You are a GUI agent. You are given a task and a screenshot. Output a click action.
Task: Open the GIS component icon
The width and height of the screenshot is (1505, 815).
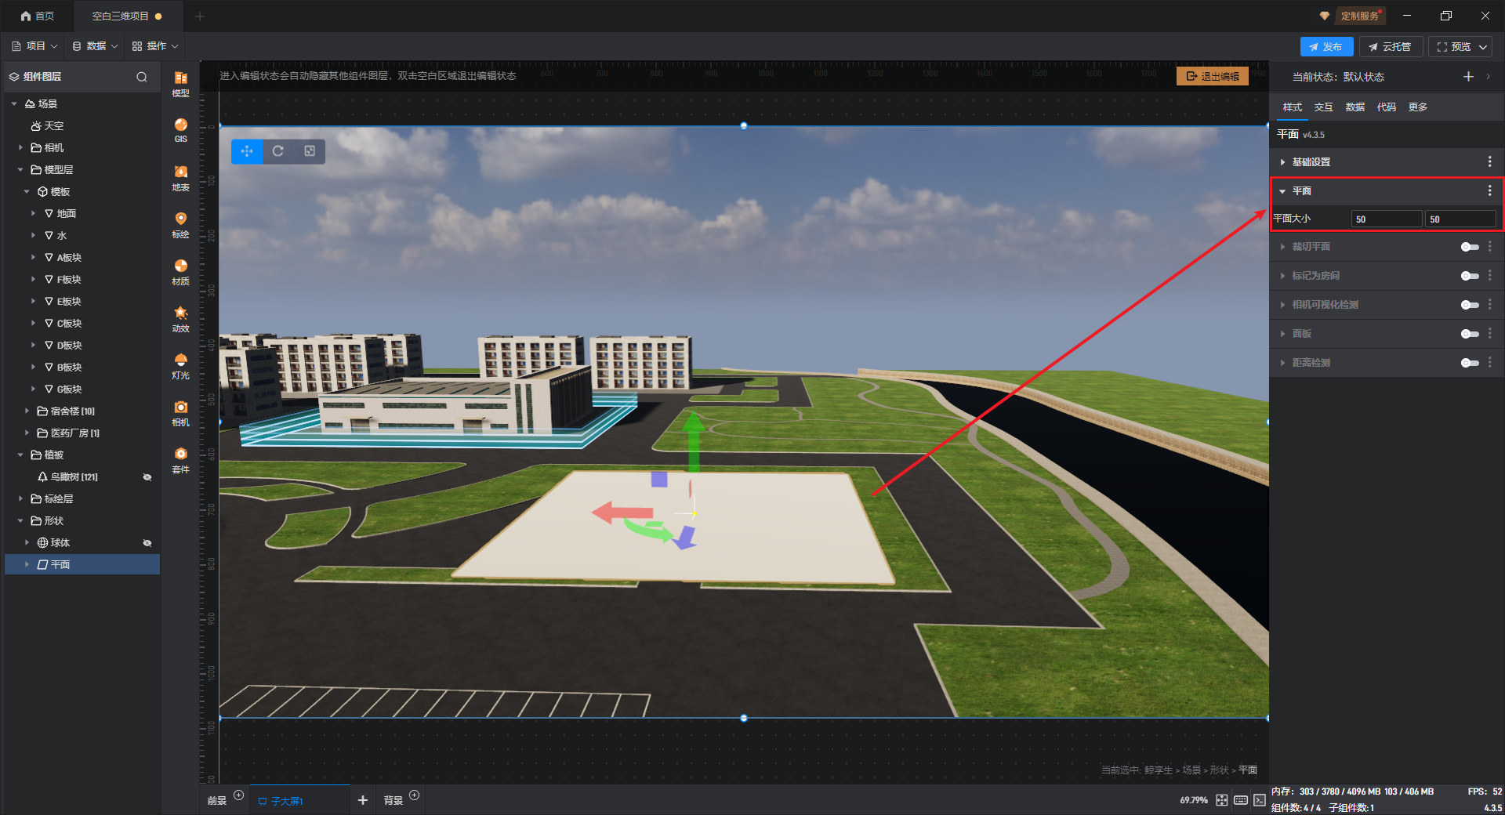(x=180, y=130)
